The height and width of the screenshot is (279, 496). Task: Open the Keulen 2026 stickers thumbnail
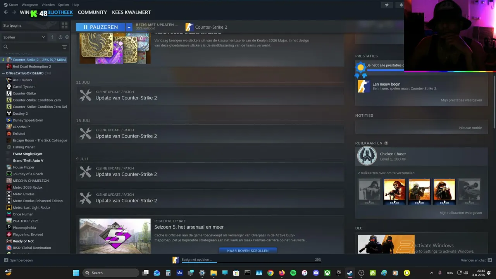[115, 48]
